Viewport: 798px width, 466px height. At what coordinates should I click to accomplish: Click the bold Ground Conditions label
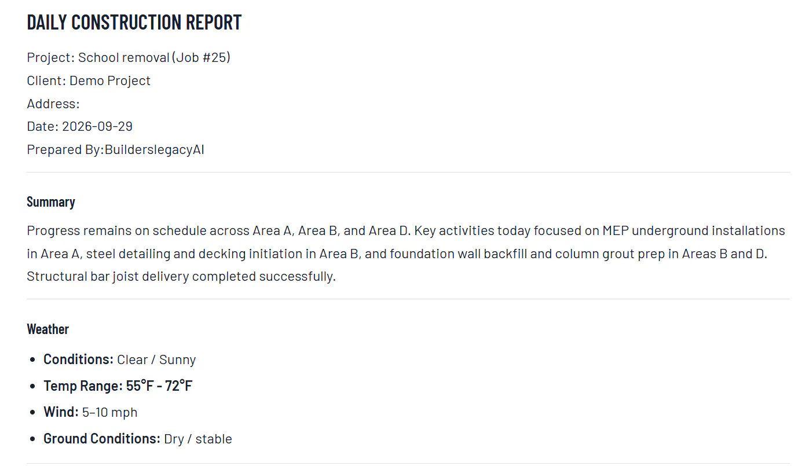point(102,439)
